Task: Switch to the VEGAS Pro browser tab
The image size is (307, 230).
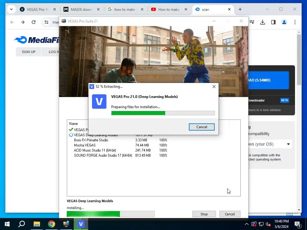Action: point(37,9)
